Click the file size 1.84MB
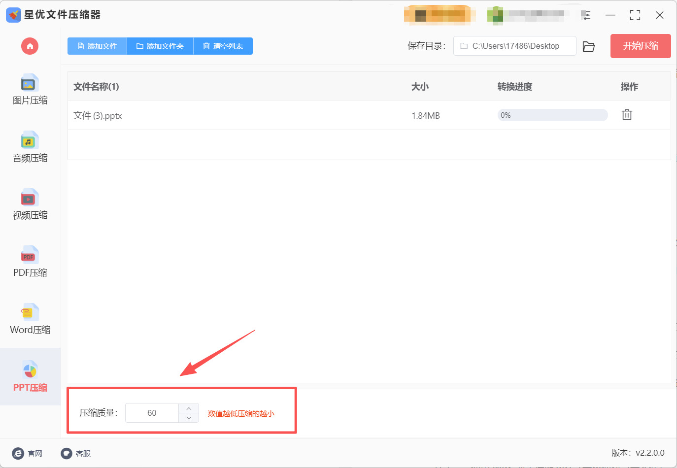This screenshot has width=677, height=468. point(426,116)
